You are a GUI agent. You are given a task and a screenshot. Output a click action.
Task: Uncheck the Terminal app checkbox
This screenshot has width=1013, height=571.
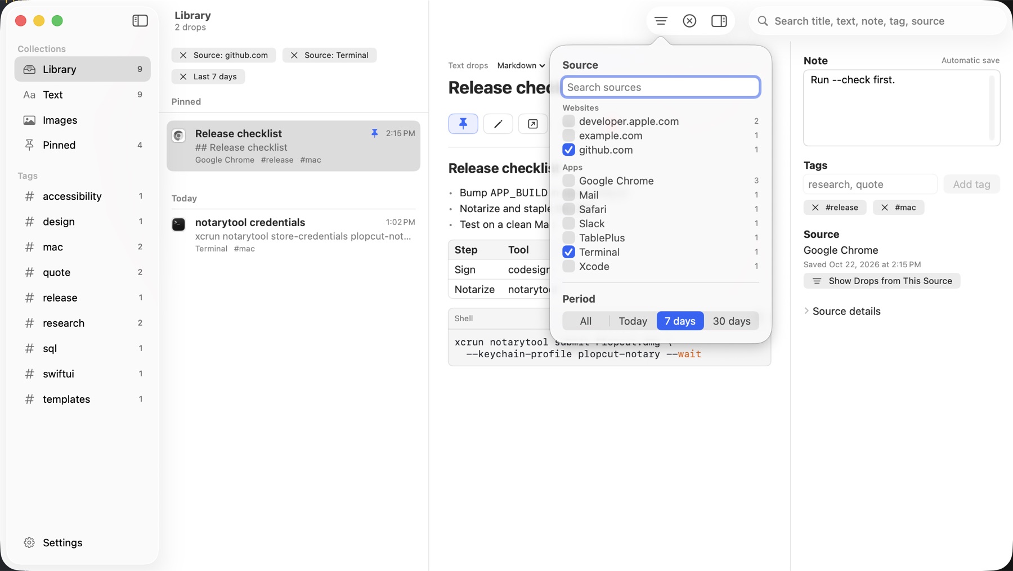click(568, 252)
